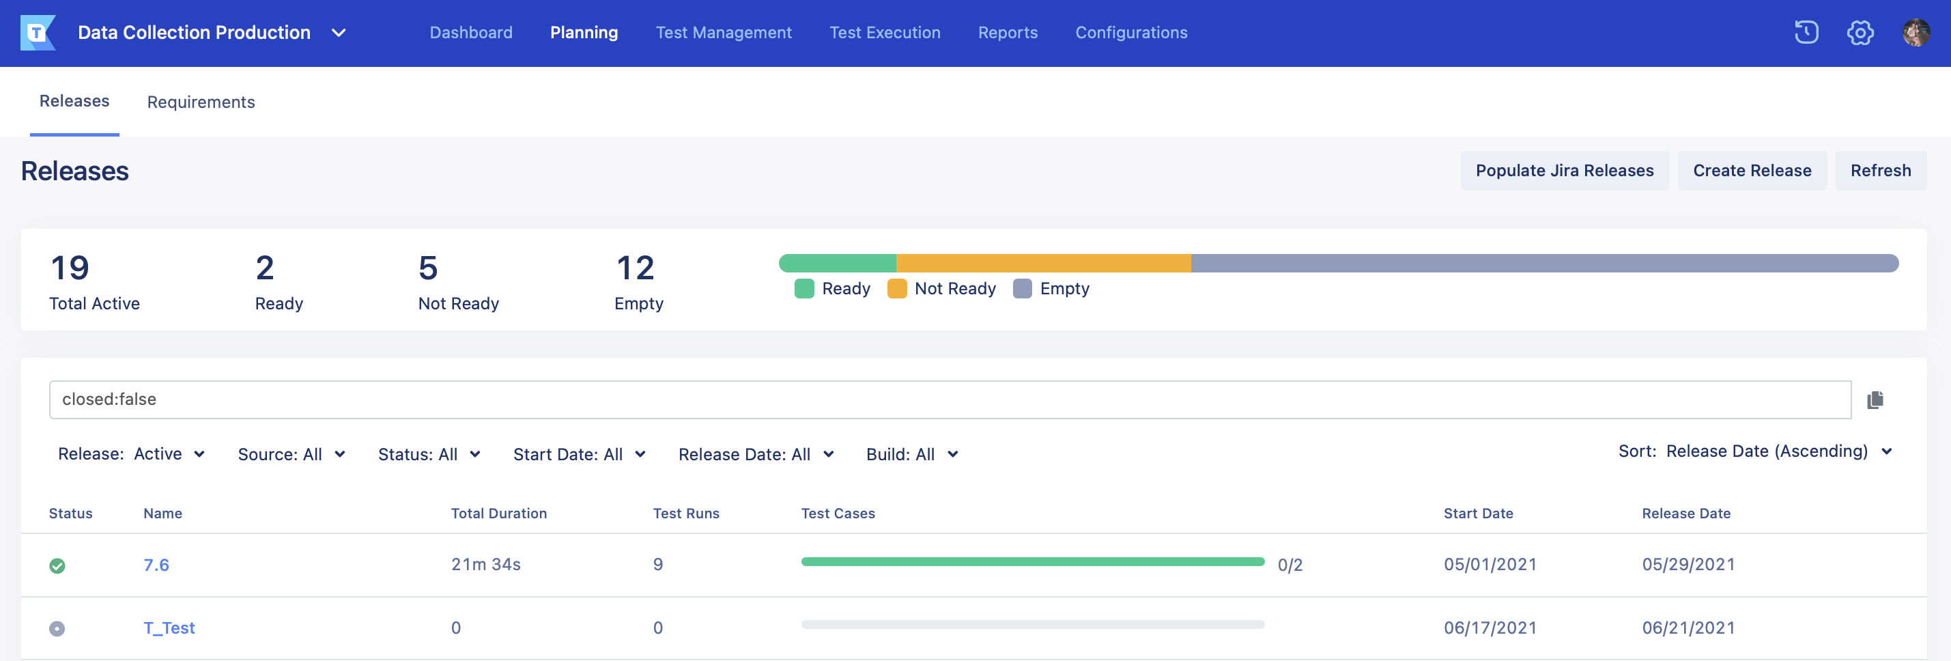Open the Test Execution menu item
The width and height of the screenshot is (1951, 661).
[885, 32]
